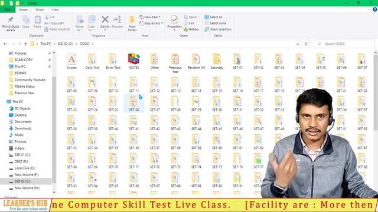Open the File tab

[8, 9]
